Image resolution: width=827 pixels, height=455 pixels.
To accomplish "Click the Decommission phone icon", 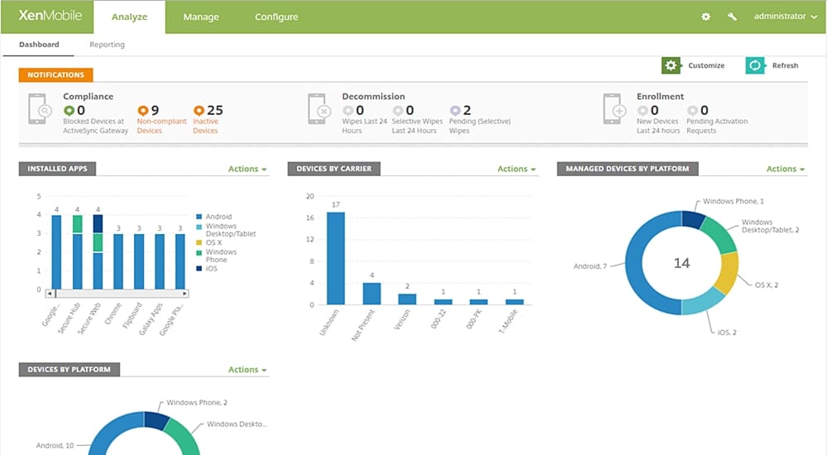I will pos(319,108).
